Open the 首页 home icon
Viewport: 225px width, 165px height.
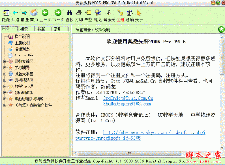(34, 13)
